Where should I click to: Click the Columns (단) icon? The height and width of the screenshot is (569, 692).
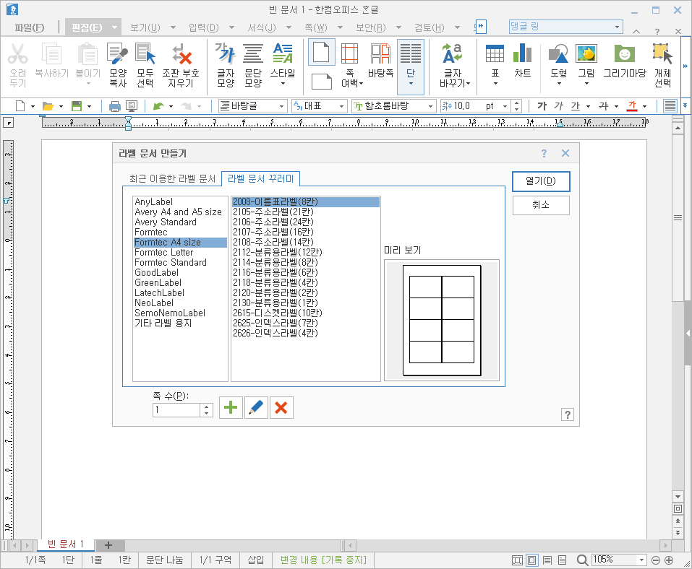tap(411, 53)
